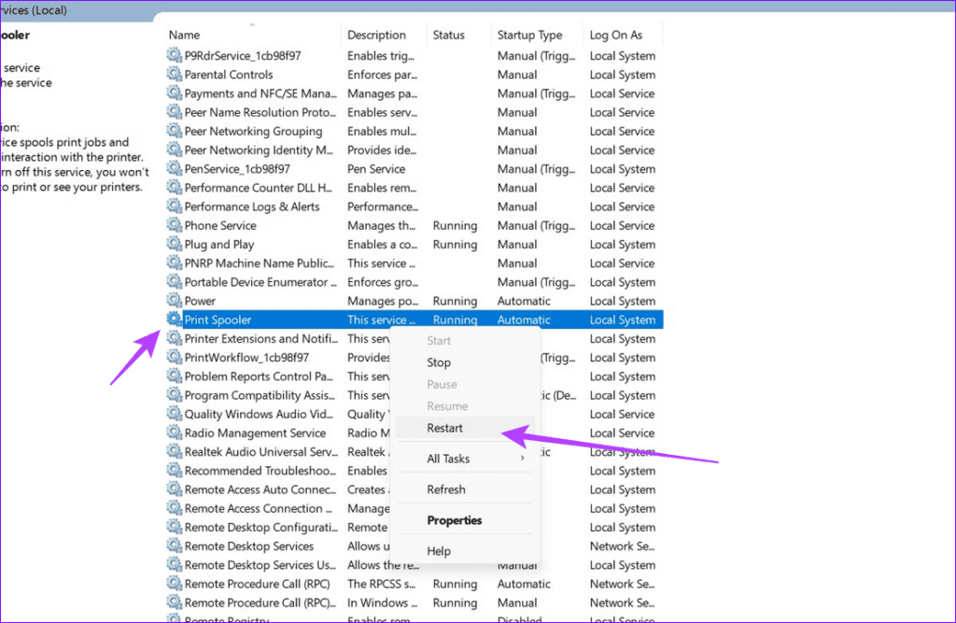Click the Remote Desktop Services gear icon

(174, 545)
